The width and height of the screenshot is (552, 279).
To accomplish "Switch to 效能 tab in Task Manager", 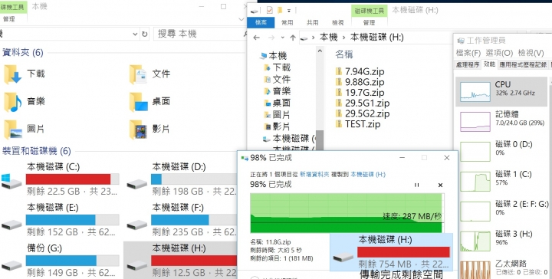I will point(489,64).
